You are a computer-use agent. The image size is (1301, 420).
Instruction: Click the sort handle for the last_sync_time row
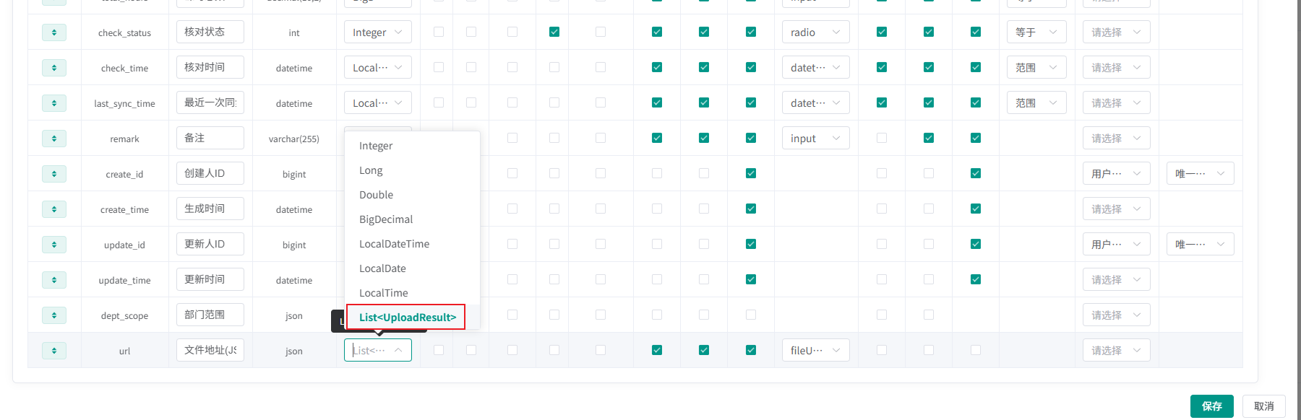(54, 103)
